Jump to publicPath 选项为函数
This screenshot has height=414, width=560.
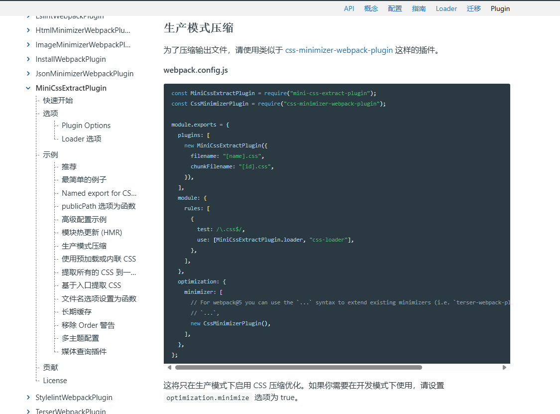(99, 206)
